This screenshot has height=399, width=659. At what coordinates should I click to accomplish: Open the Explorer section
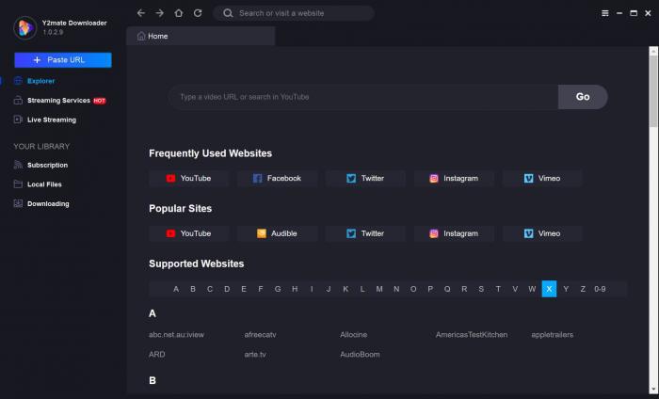pos(40,81)
